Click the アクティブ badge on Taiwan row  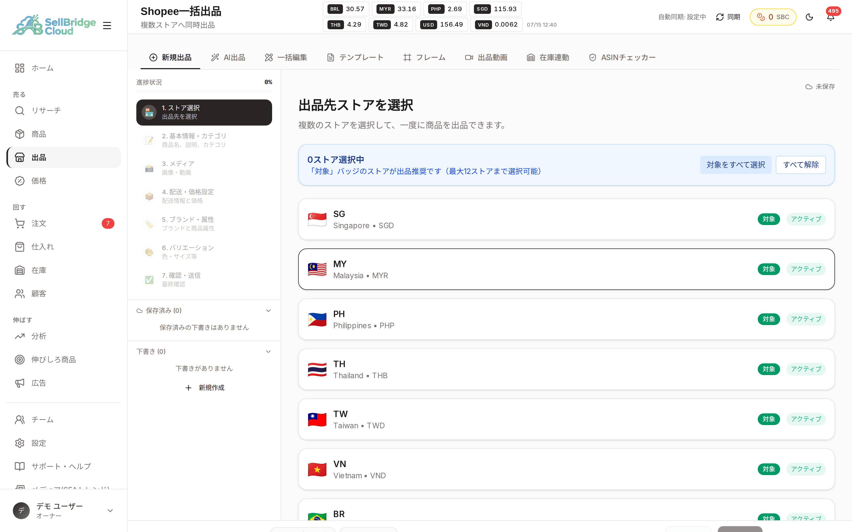click(x=806, y=419)
